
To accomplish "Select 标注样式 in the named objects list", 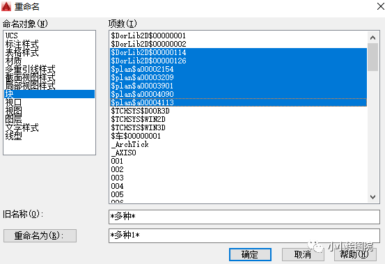I will pyautogui.click(x=22, y=44).
